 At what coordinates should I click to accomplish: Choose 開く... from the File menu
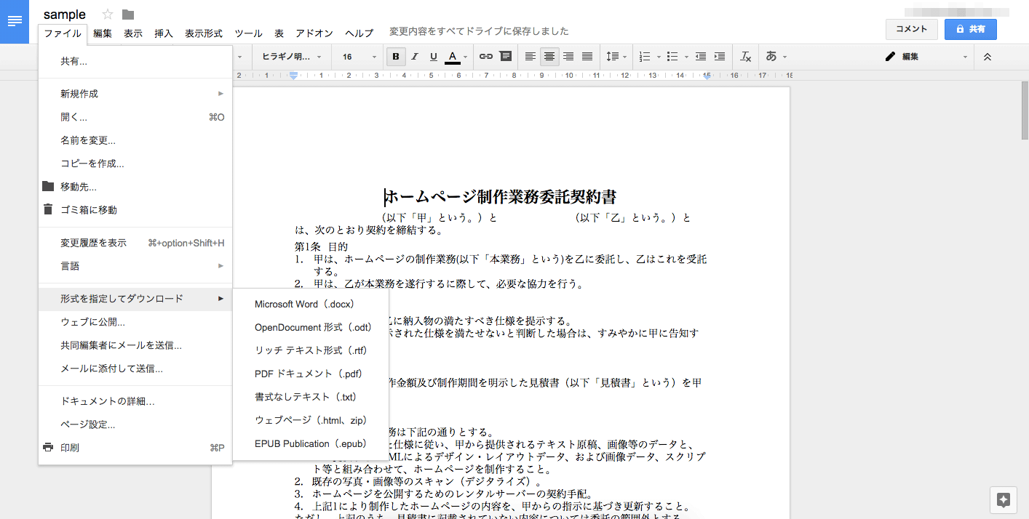(135, 117)
